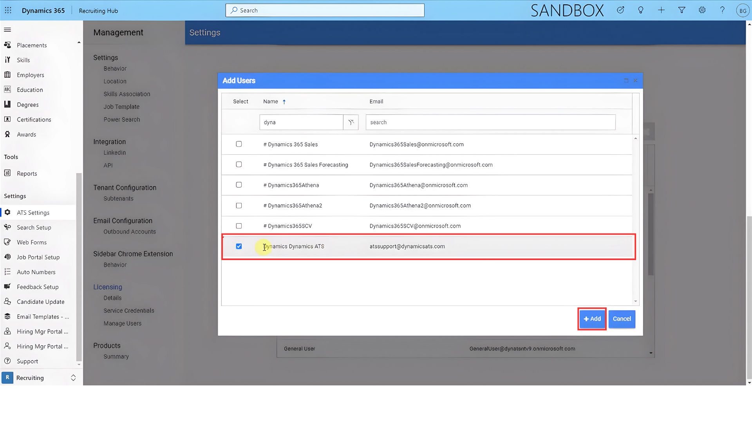
Task: Open Manage Users under Licensing
Action: (x=123, y=324)
